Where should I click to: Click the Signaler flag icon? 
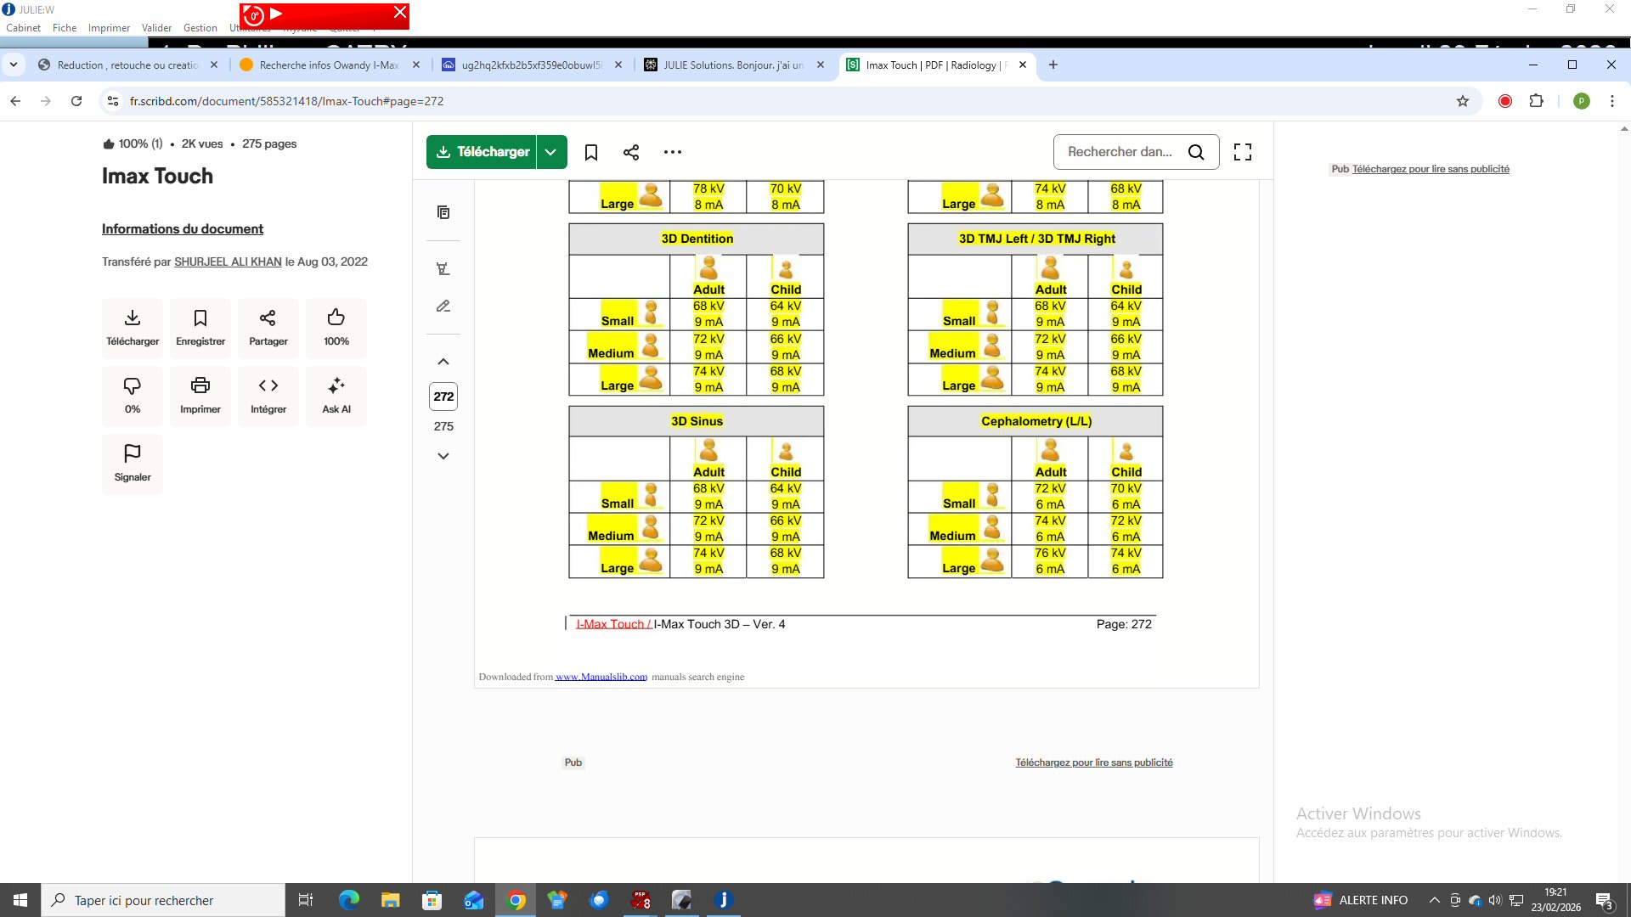coord(133,453)
